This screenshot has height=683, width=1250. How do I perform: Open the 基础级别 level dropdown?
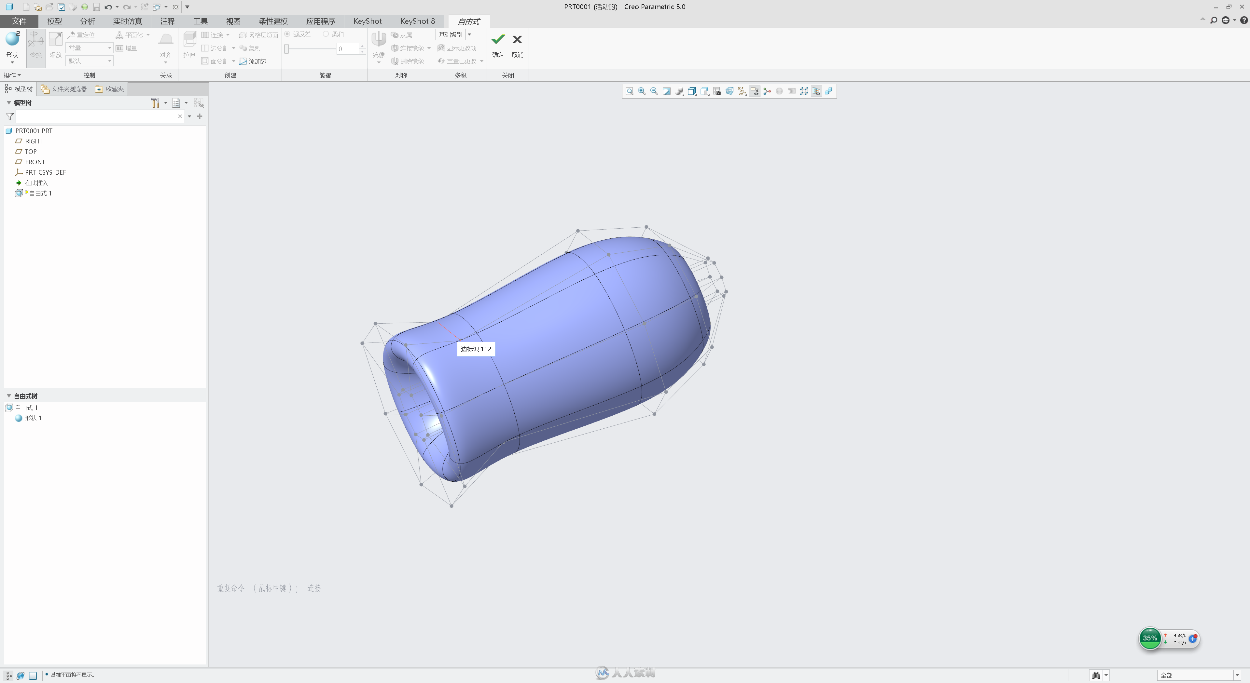click(469, 34)
